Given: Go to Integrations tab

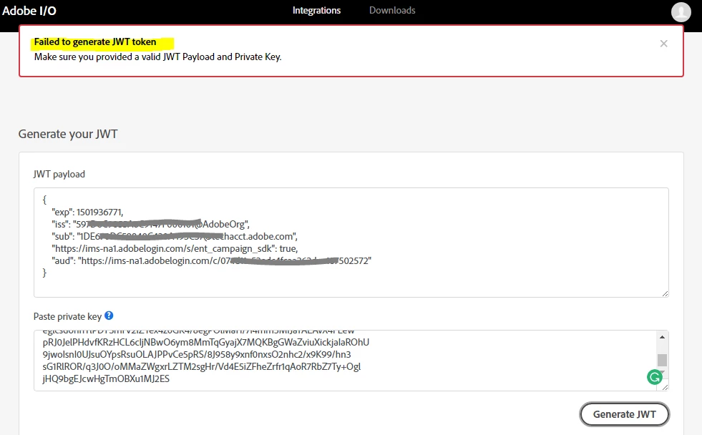Looking at the screenshot, I should click(316, 10).
